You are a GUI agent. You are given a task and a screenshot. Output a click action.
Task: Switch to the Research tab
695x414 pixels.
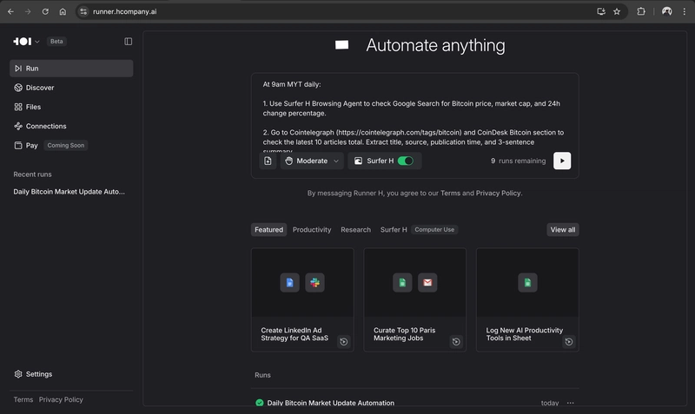tap(355, 230)
